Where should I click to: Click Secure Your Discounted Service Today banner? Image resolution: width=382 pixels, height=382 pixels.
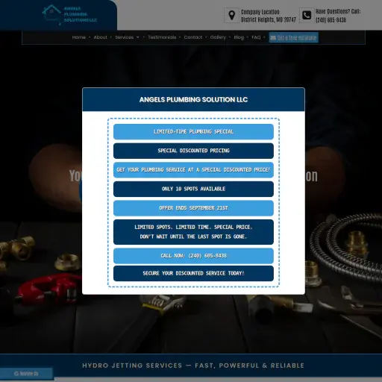coord(193,273)
